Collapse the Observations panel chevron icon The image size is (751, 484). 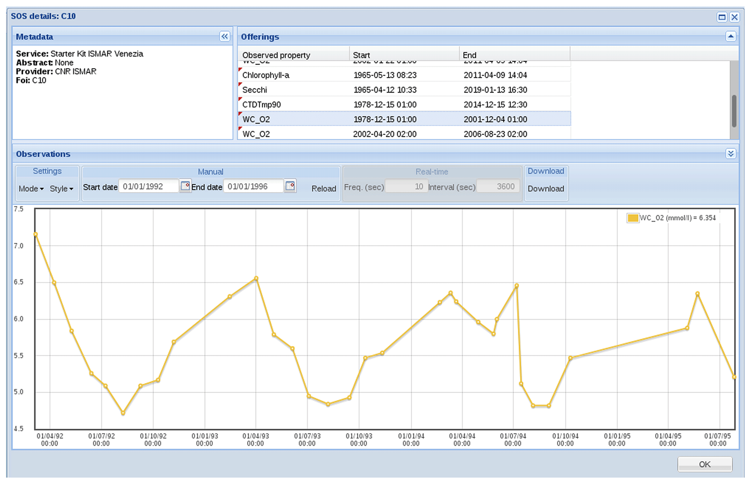coord(731,154)
